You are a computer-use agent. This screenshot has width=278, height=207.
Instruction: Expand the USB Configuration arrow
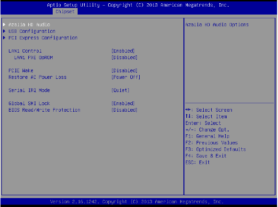(x=4, y=31)
